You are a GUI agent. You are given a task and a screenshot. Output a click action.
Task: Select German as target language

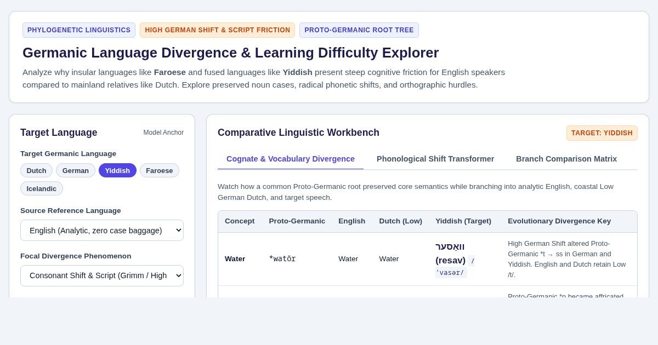pos(76,170)
